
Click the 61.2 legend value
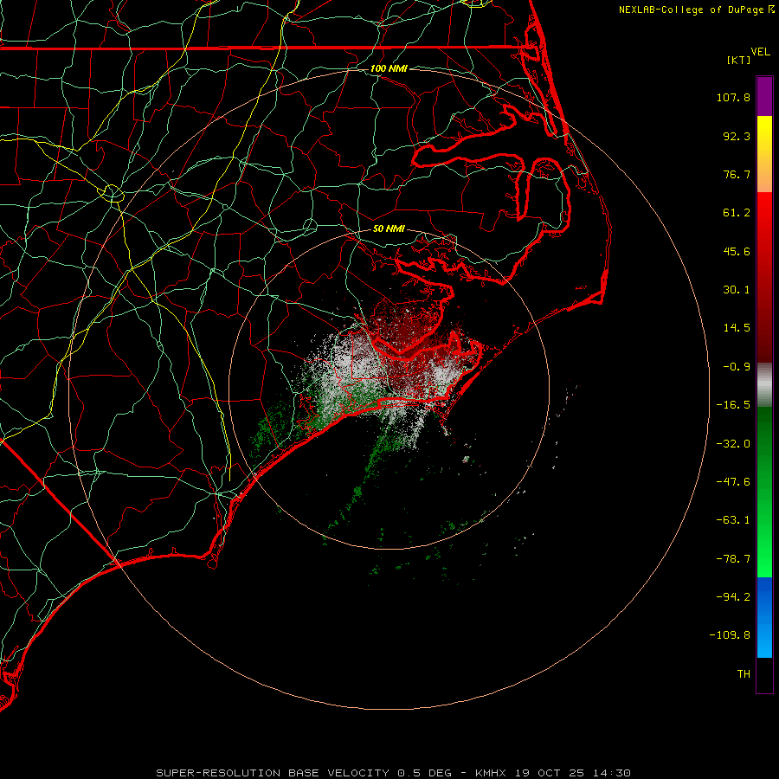coord(737,213)
